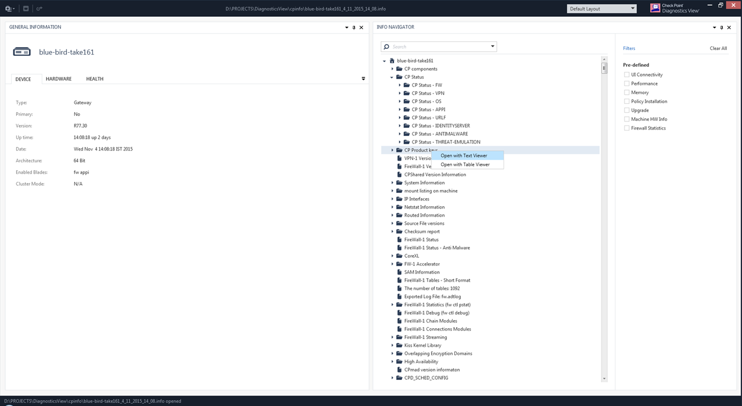
Task: Click the tree scrollbar down arrow
Action: (x=604, y=378)
